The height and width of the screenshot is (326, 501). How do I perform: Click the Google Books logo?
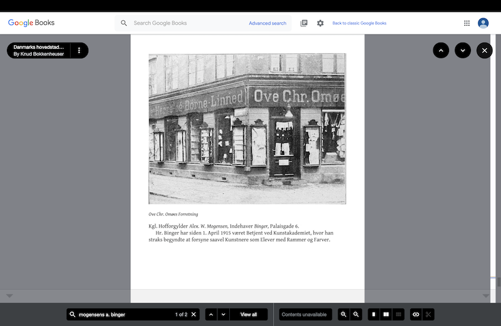point(31,23)
